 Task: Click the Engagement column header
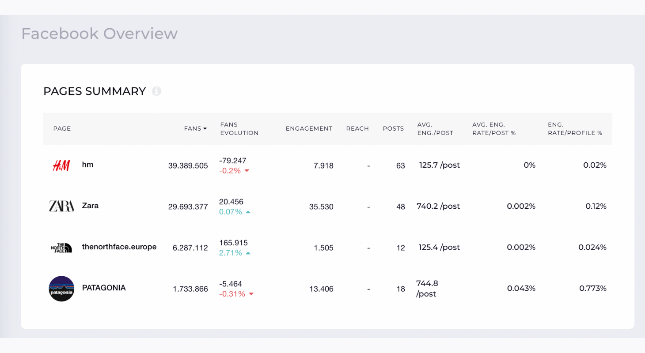pyautogui.click(x=309, y=128)
